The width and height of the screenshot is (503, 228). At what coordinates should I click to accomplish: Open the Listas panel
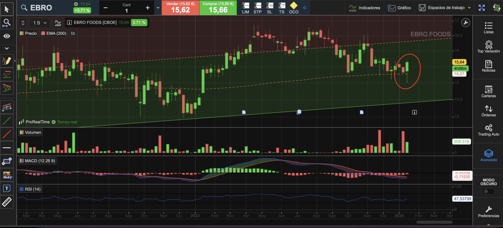click(489, 28)
